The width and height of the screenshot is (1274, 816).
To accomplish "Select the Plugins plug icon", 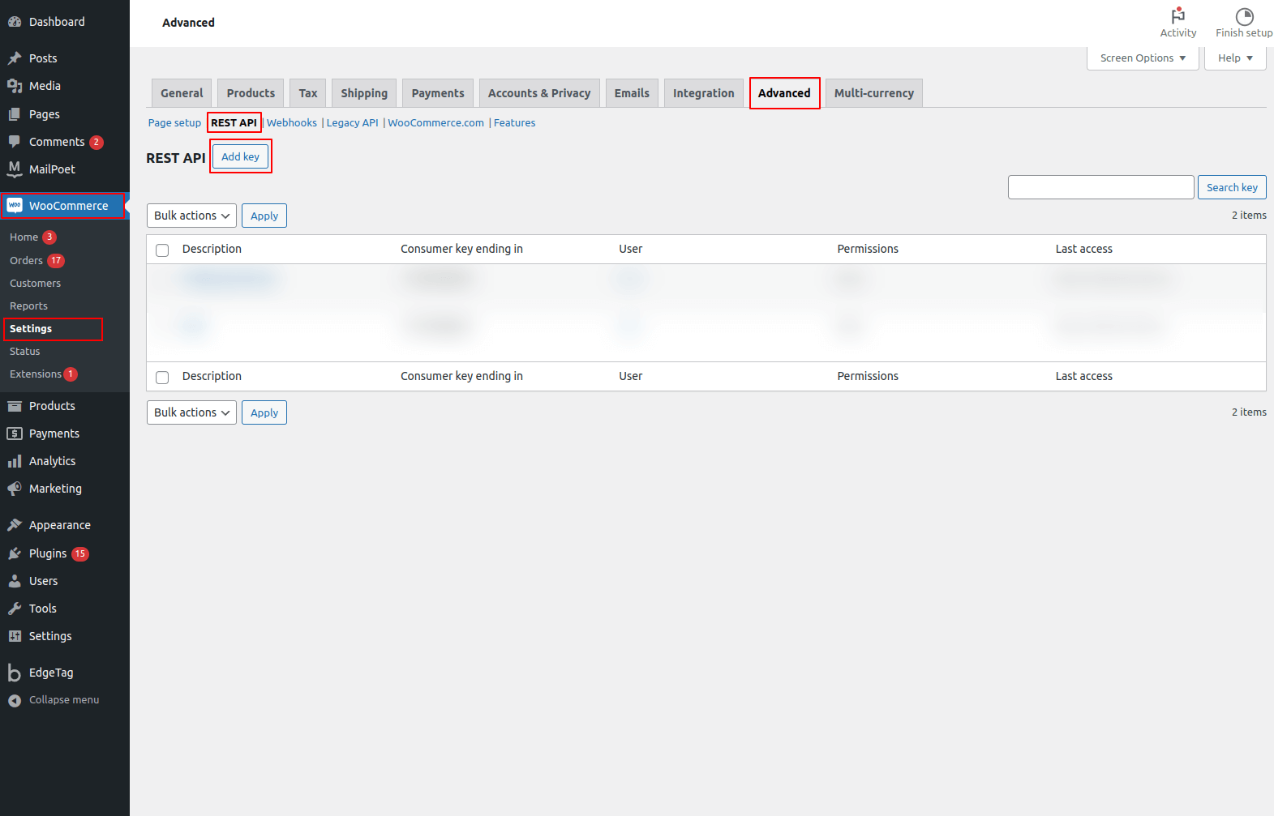I will pos(15,553).
